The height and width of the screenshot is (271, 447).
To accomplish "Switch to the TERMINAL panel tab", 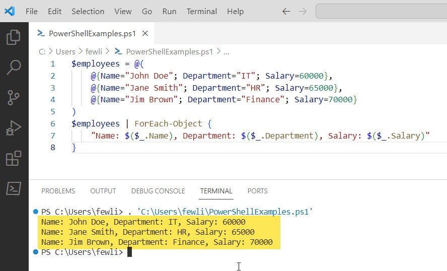I will click(216, 191).
